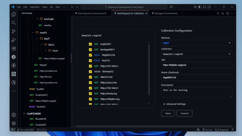Click the Save button
This screenshot has height=136, width=242.
pos(168,113)
